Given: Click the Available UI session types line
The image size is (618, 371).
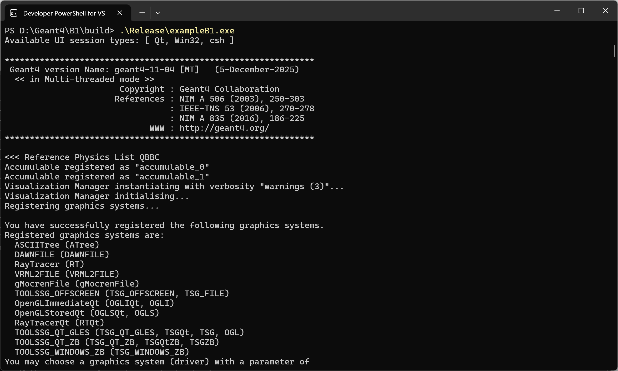Looking at the screenshot, I should pos(119,41).
